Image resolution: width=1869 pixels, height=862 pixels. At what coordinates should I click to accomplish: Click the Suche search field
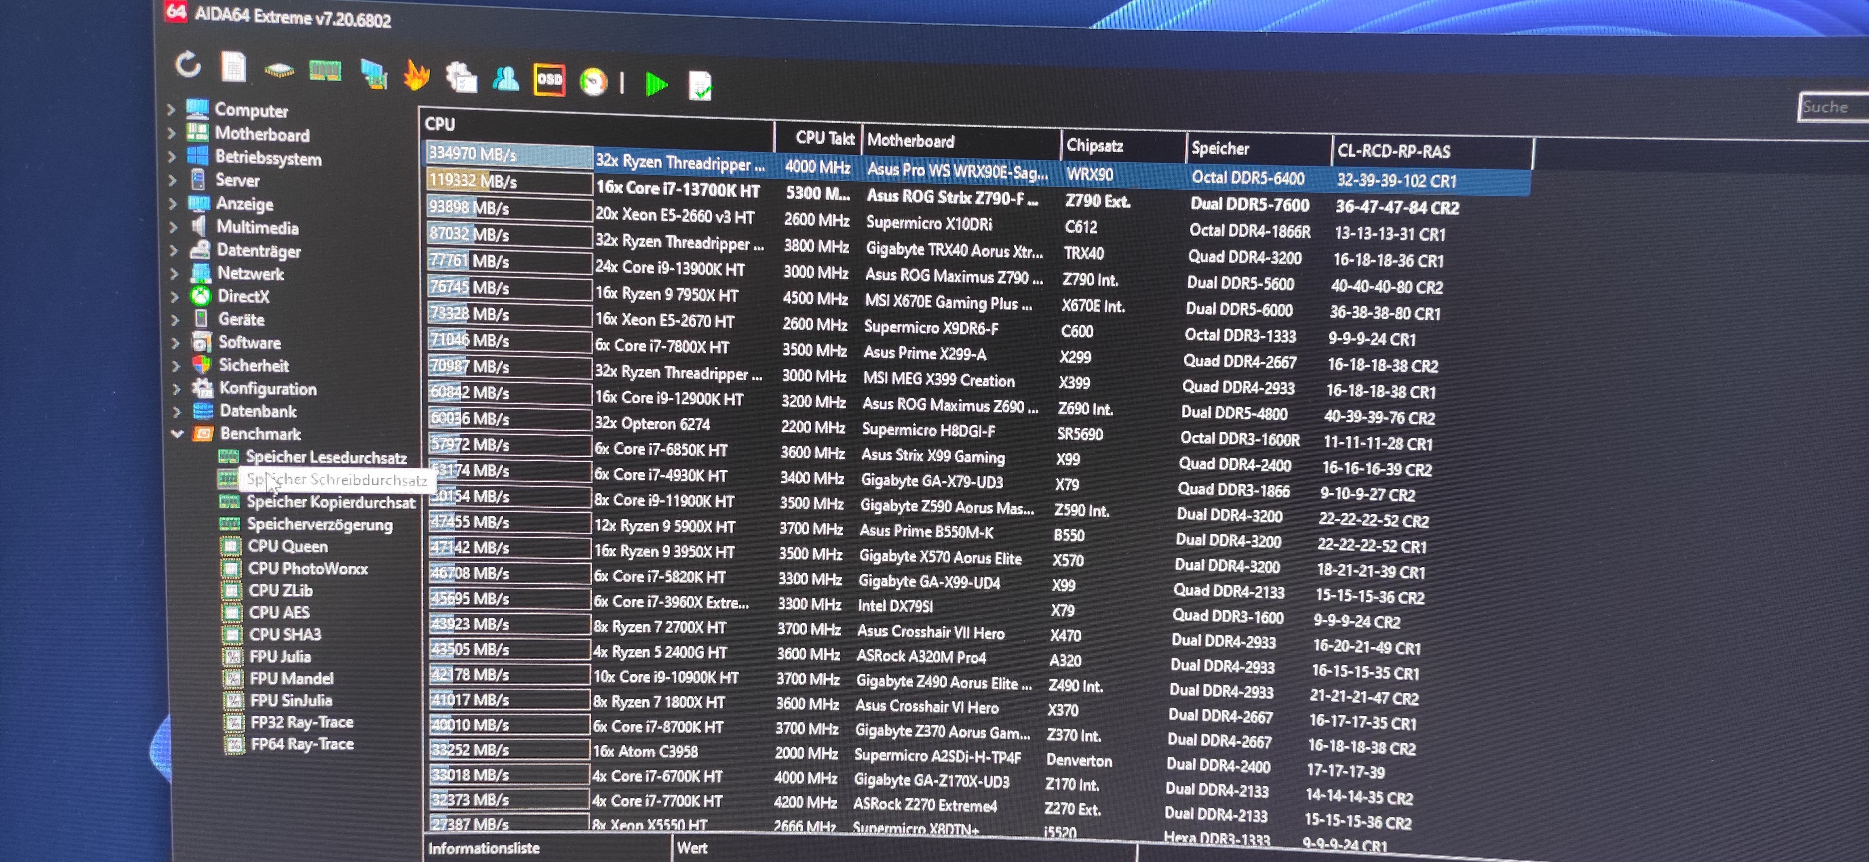pyautogui.click(x=1834, y=107)
